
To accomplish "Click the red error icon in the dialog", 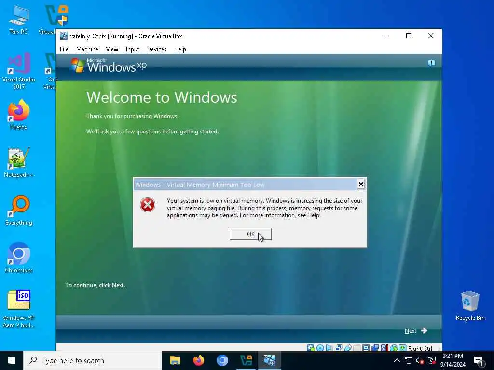I will click(148, 205).
